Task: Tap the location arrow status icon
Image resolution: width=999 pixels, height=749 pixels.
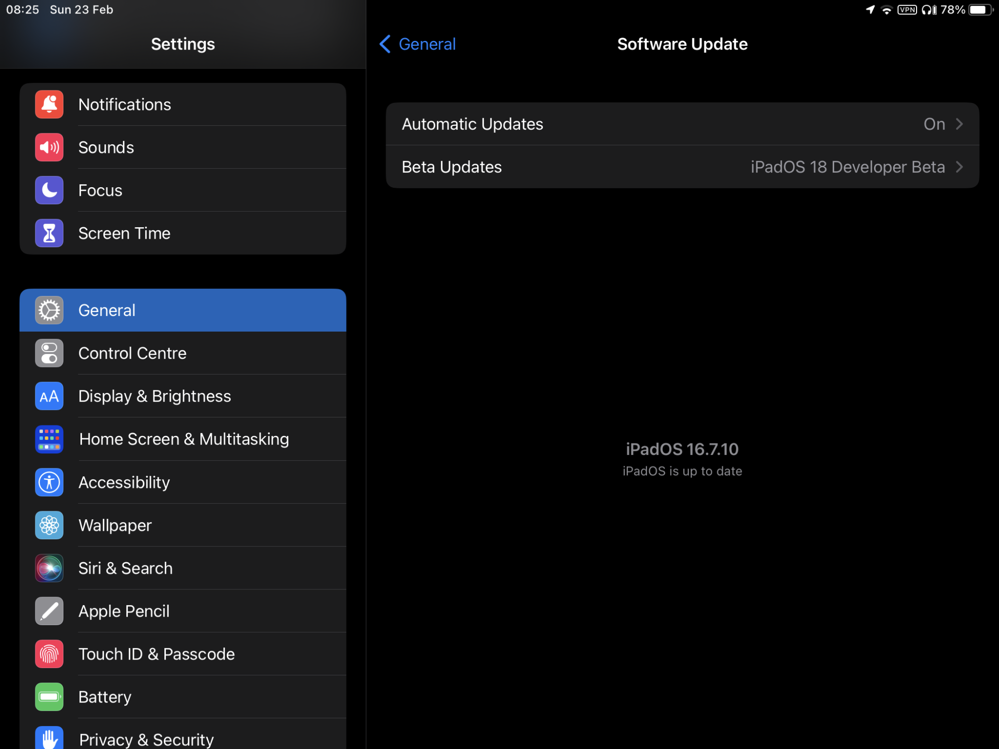Action: pyautogui.click(x=870, y=9)
